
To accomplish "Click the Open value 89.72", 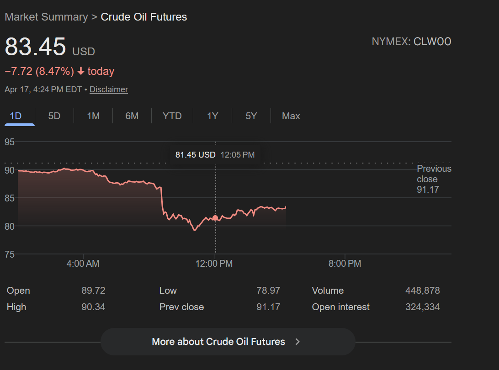I will (x=93, y=291).
